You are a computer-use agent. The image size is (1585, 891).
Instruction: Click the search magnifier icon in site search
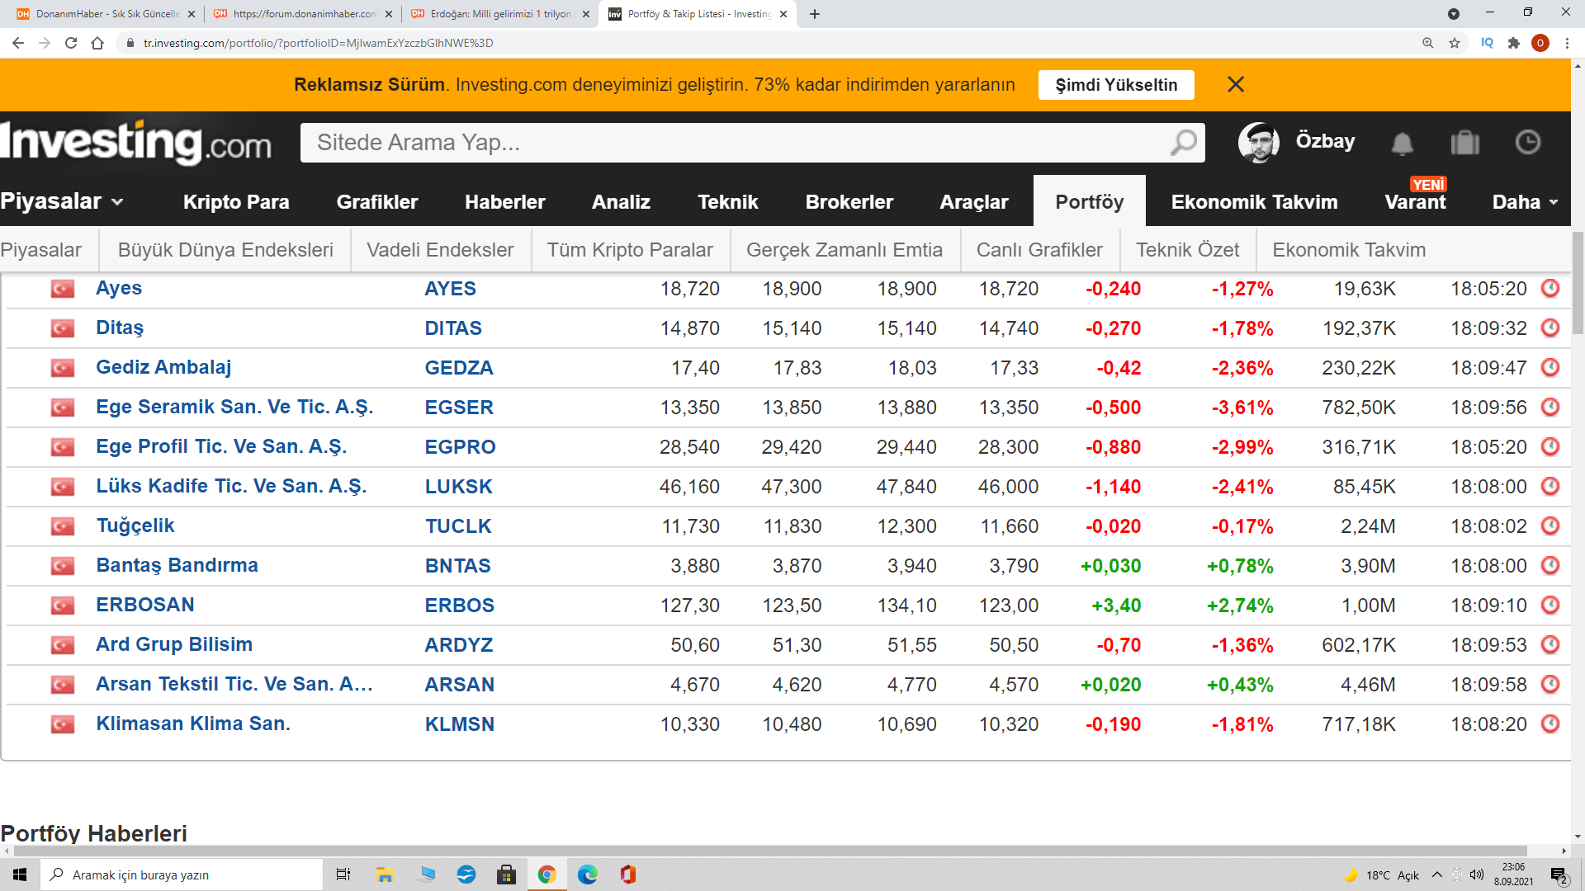pos(1183,143)
